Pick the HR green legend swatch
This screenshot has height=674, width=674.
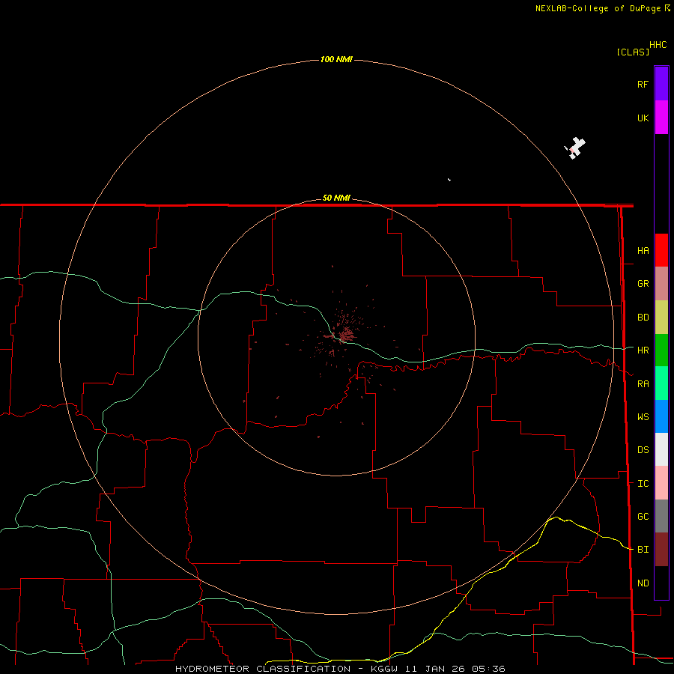[661, 350]
